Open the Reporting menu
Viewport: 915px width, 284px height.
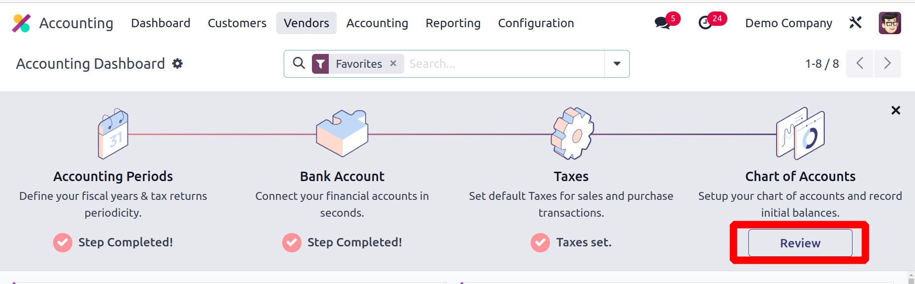click(x=453, y=23)
